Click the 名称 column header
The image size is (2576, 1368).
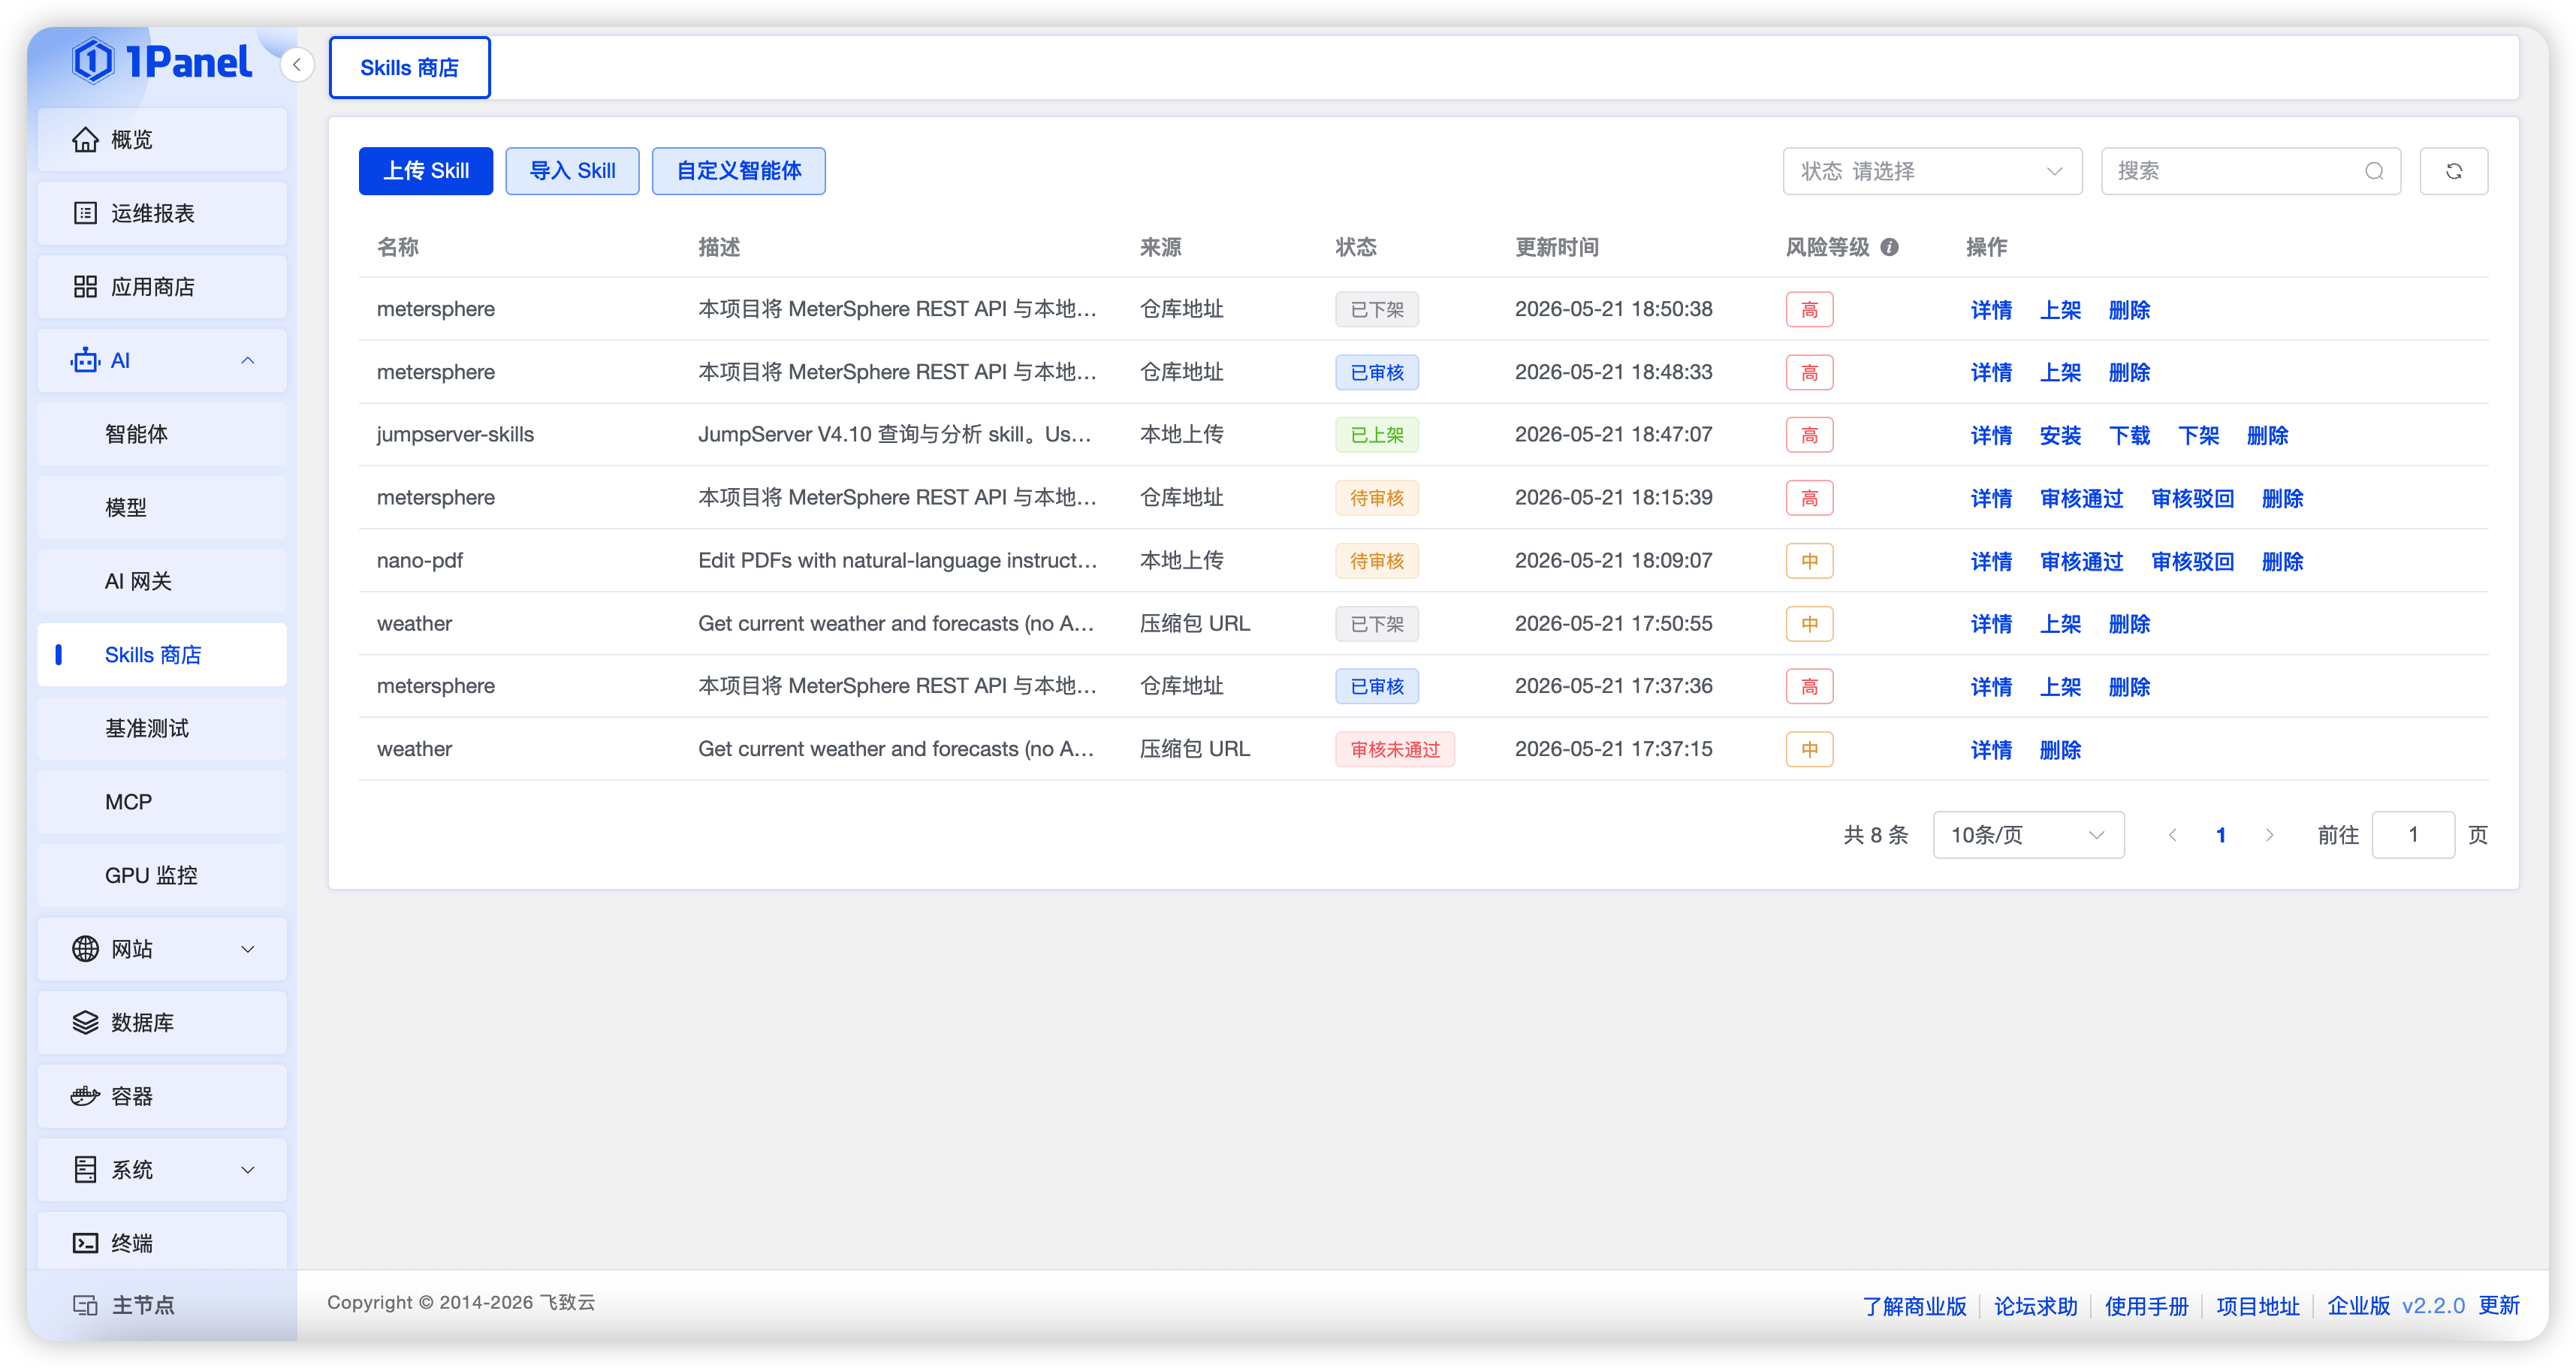pyautogui.click(x=397, y=247)
